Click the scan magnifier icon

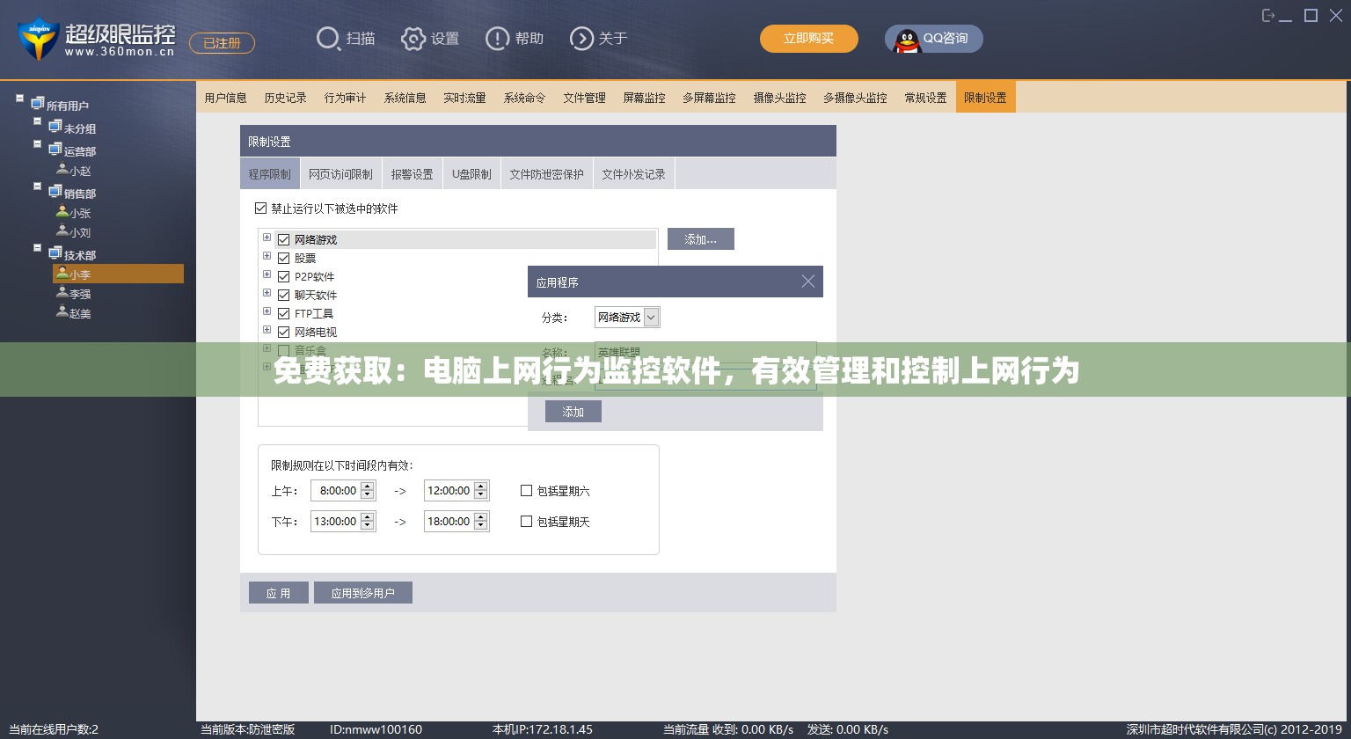tap(328, 38)
